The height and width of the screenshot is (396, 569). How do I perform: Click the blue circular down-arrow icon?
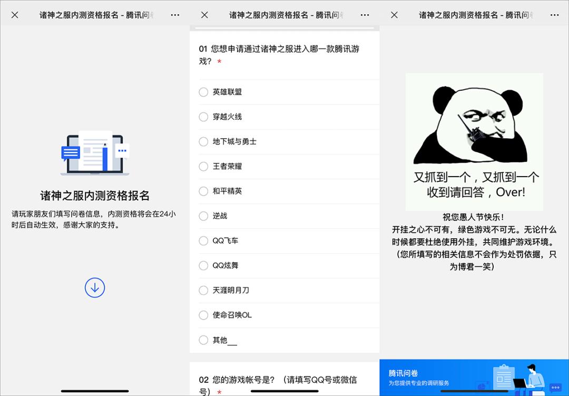coord(95,287)
